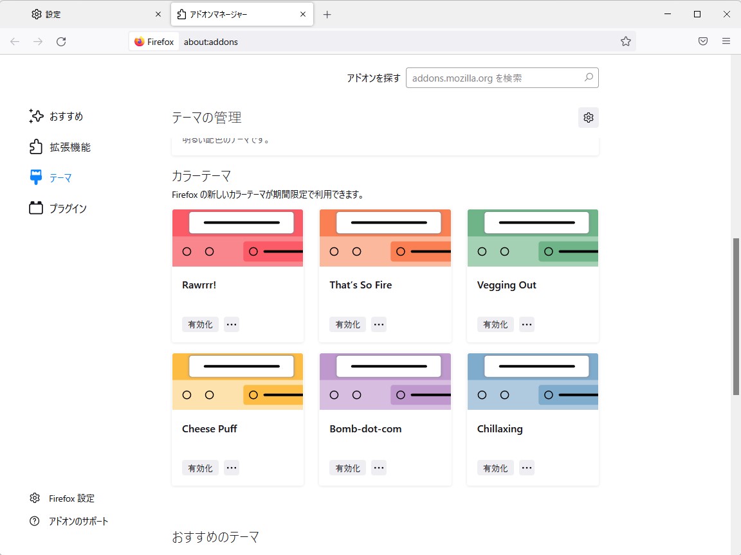Viewport: 741px width, 555px height.
Task: Open Firefox 設定 via the bottom gear icon
Action: coord(71,498)
